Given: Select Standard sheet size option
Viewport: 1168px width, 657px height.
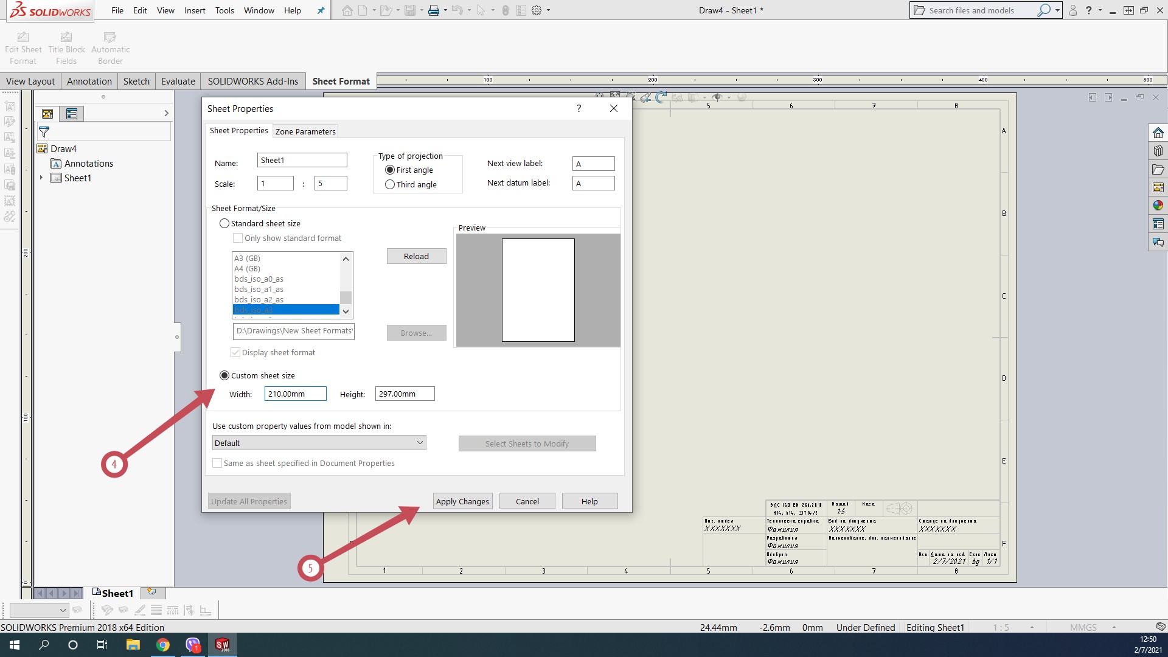Looking at the screenshot, I should 224,223.
